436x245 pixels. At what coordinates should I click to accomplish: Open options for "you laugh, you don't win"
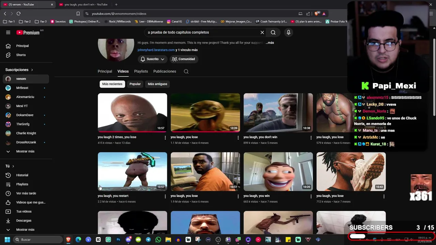click(x=311, y=137)
